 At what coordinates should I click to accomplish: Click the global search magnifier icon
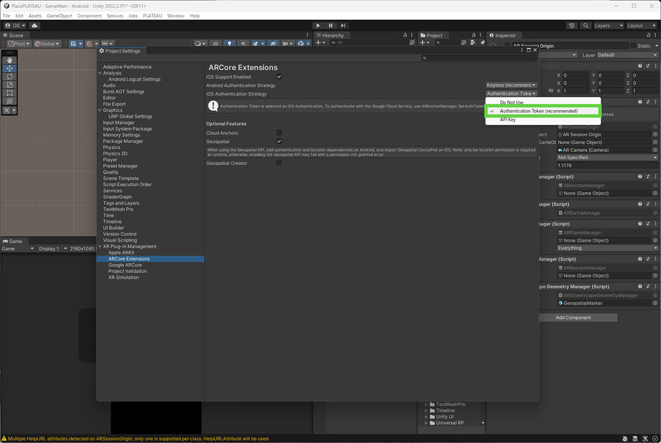585,25
